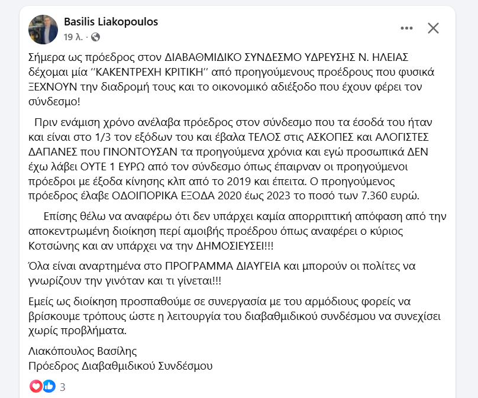This screenshot has width=478, height=398.
Task: Click the word "ΔΗΜΟΣΙΕΥΣΕΙ!!!"
Action: pyautogui.click(x=235, y=246)
